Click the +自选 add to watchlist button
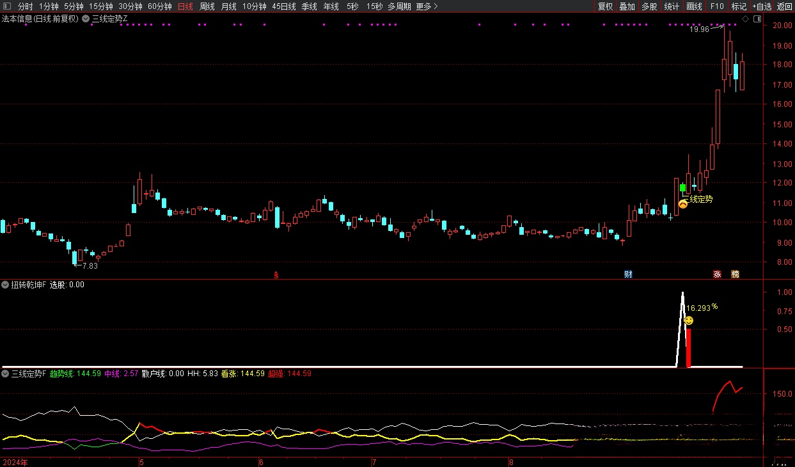Viewport: 795px width, 467px height. pyautogui.click(x=761, y=6)
